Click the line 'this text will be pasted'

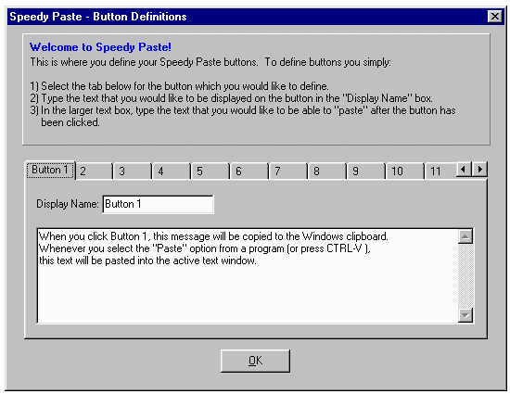(147, 261)
